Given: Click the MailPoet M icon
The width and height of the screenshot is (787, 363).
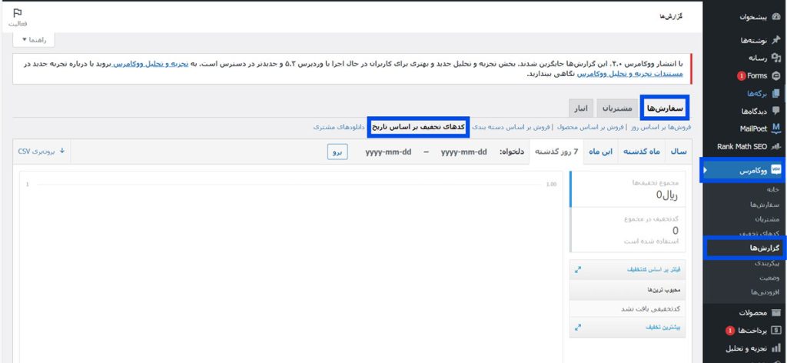Looking at the screenshot, I should pos(776,128).
